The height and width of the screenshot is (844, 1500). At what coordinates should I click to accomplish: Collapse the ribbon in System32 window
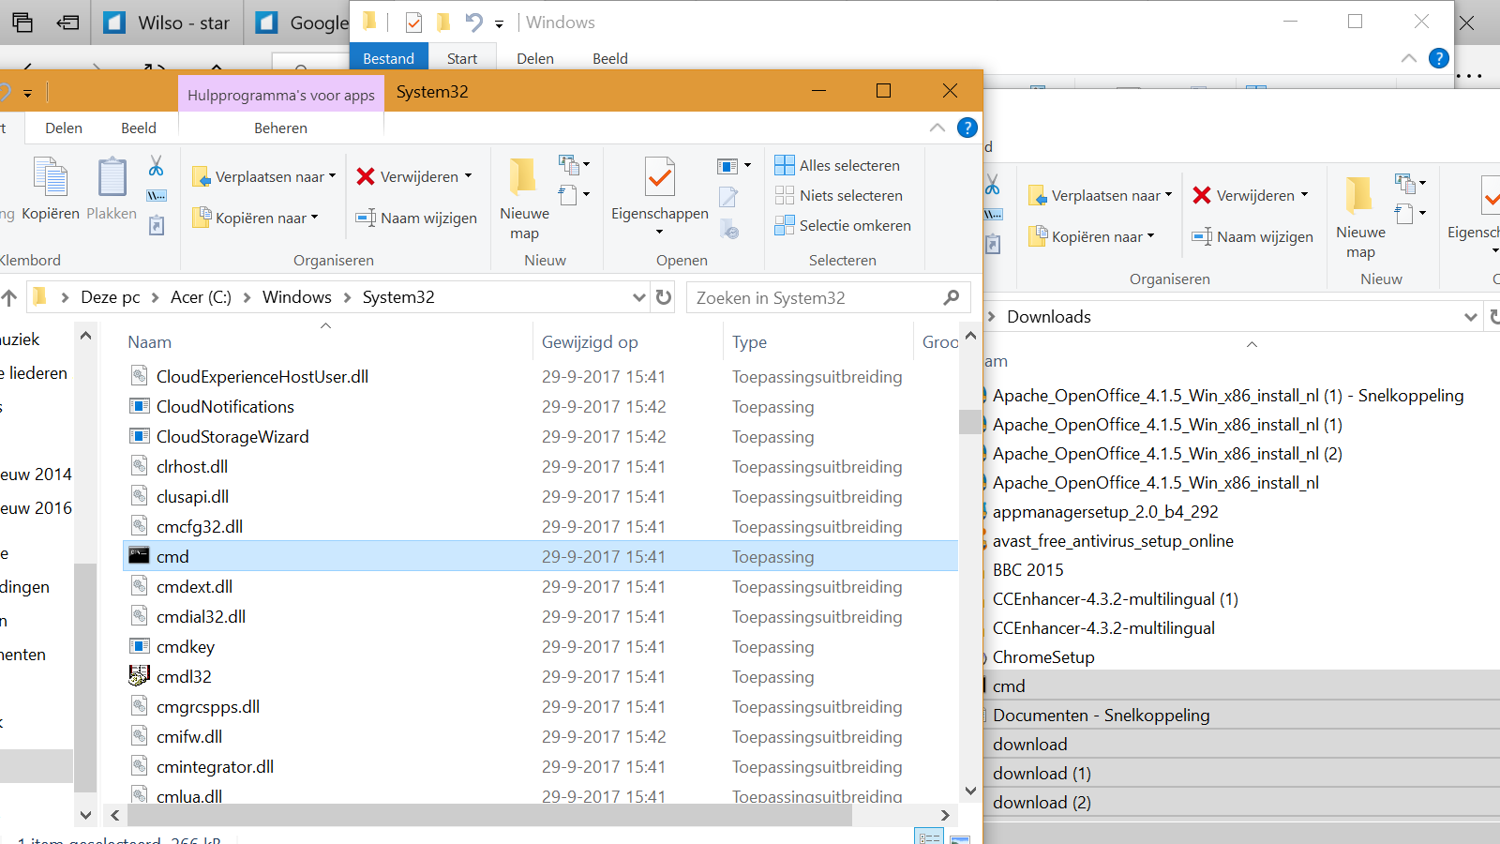937,128
